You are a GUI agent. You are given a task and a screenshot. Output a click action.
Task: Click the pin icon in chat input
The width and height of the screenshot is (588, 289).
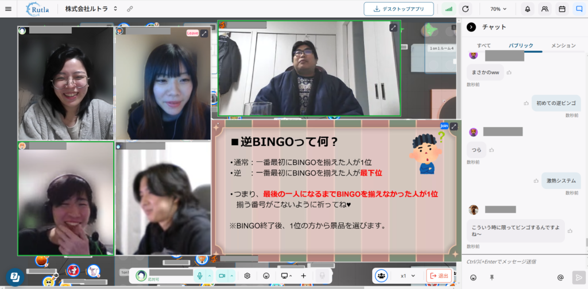pyautogui.click(x=492, y=278)
